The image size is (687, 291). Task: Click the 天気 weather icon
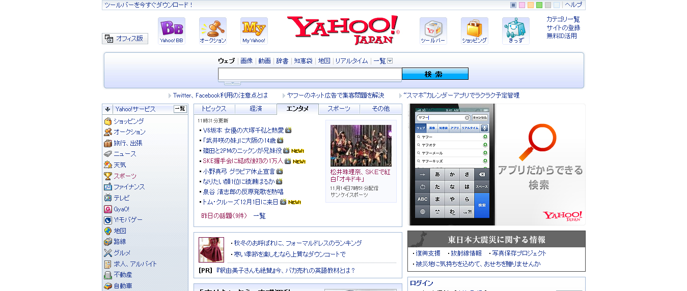[108, 165]
